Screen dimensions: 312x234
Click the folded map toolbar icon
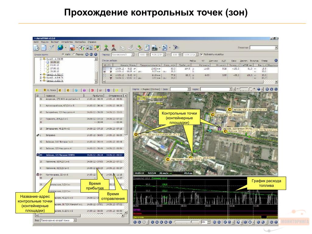tap(147, 48)
